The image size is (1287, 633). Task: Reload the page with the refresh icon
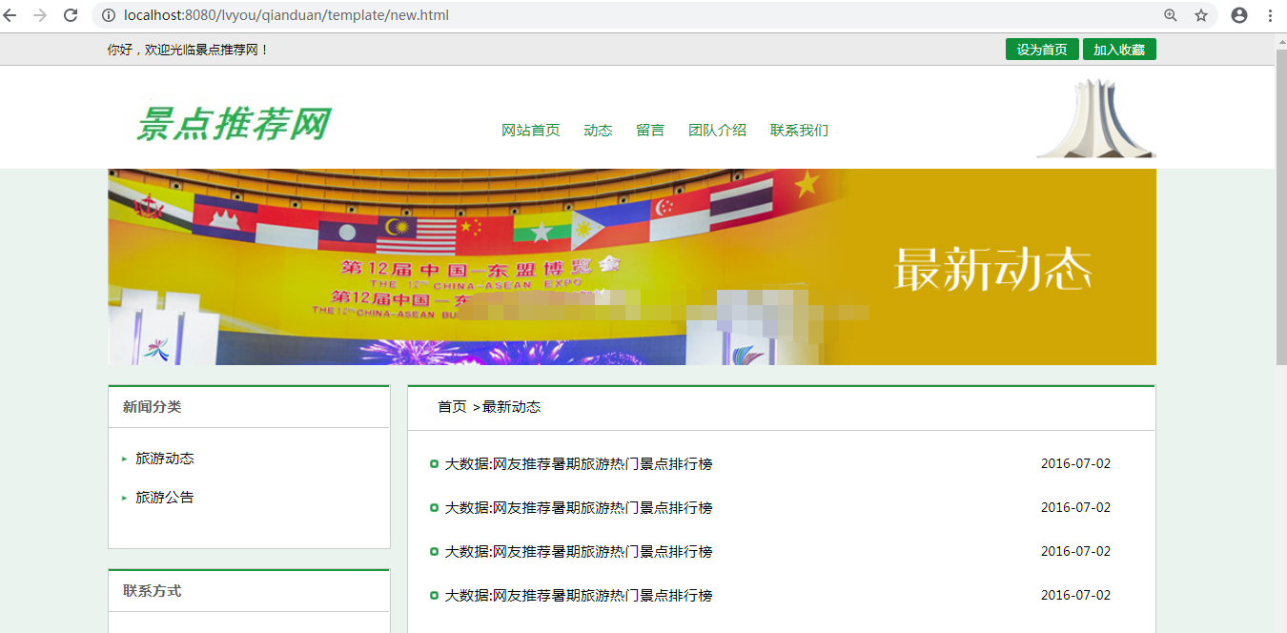pos(71,15)
